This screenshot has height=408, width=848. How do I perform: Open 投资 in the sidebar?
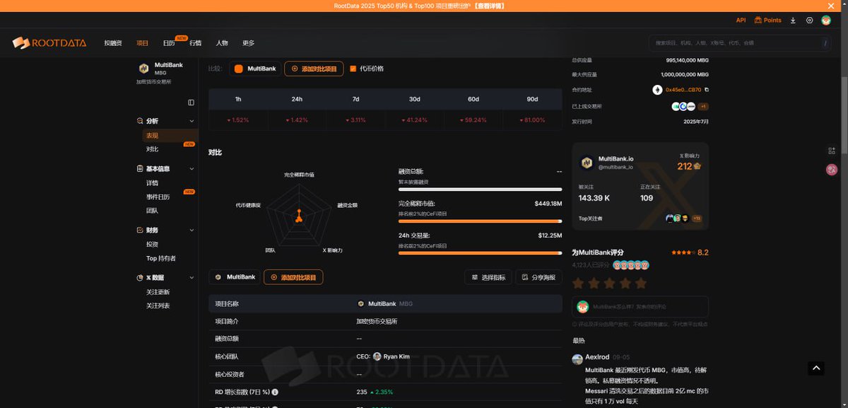(152, 245)
